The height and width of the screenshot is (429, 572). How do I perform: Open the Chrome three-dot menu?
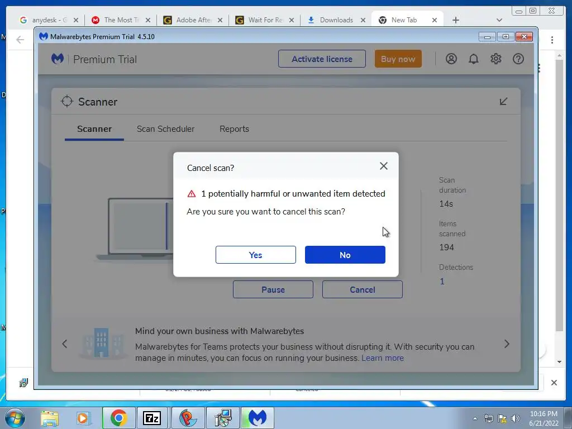click(x=552, y=40)
